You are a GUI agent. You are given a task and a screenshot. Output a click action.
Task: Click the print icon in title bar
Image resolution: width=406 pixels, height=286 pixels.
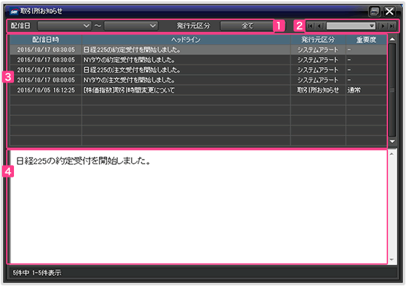click(375, 11)
